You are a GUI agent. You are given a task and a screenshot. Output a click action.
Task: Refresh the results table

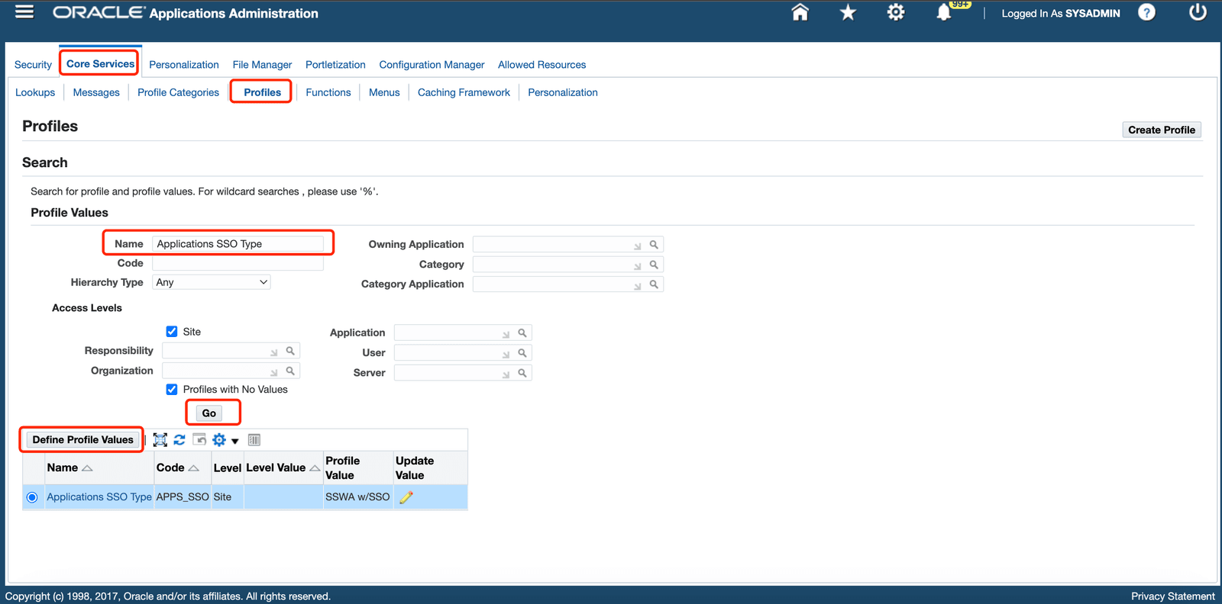pos(179,440)
